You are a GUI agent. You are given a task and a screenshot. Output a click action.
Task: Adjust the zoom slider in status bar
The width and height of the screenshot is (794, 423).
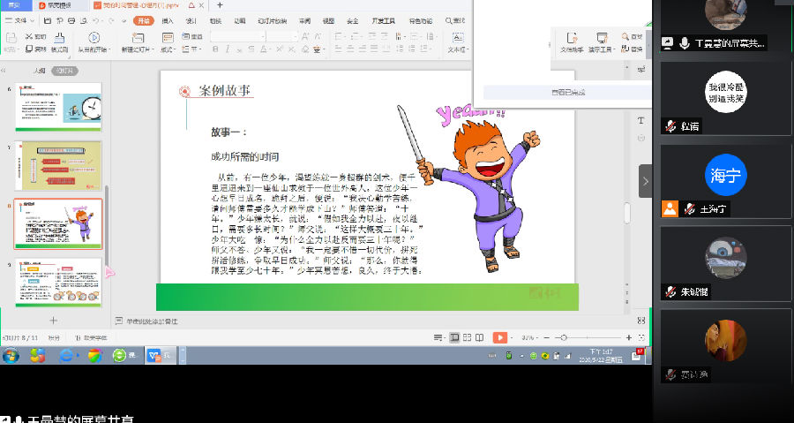click(564, 337)
